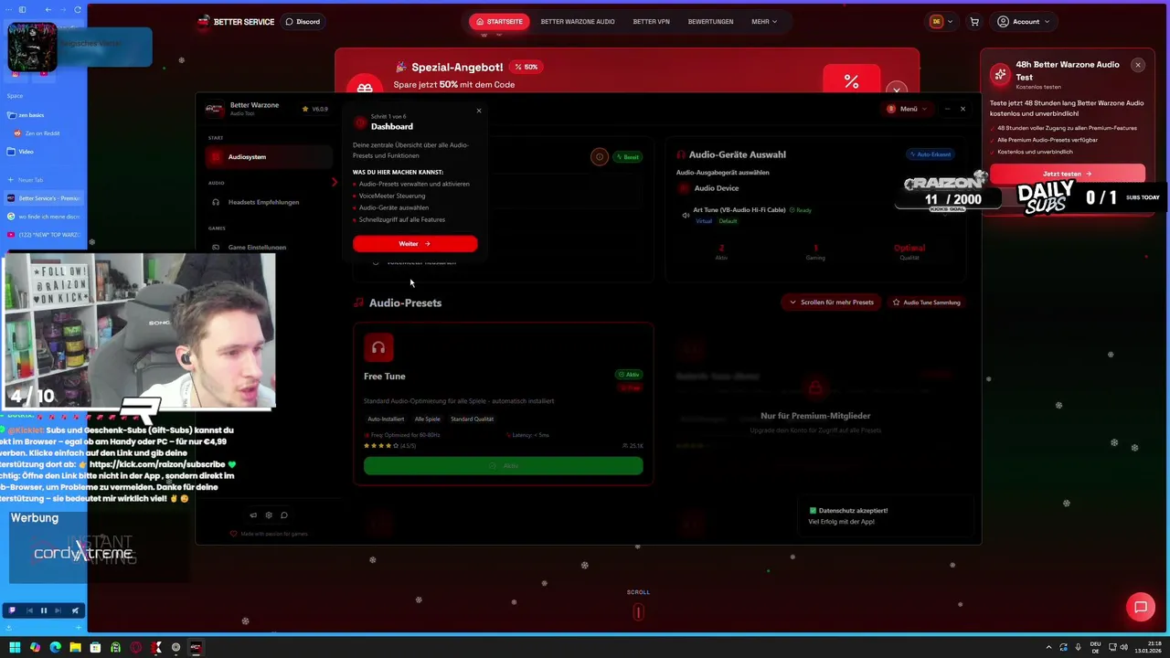Click the V6.0.9 version star badge
Screen dimensions: 1170x658
coord(315,109)
